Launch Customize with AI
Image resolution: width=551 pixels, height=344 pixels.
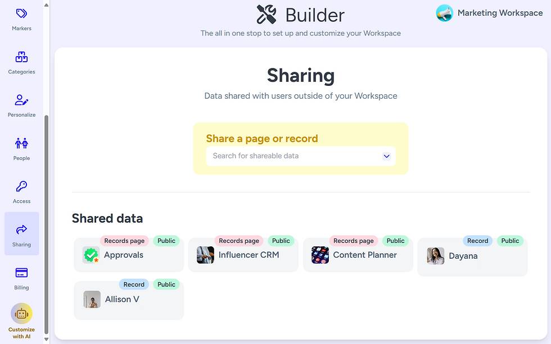click(21, 317)
